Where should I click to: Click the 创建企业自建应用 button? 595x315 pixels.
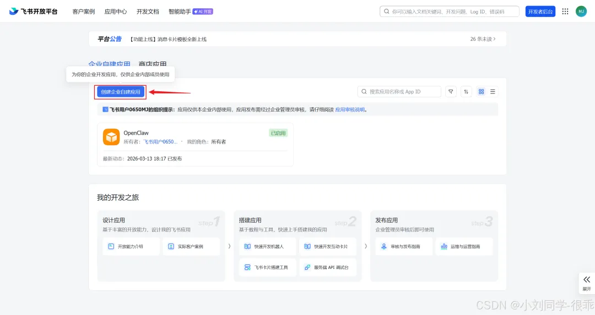(x=120, y=92)
